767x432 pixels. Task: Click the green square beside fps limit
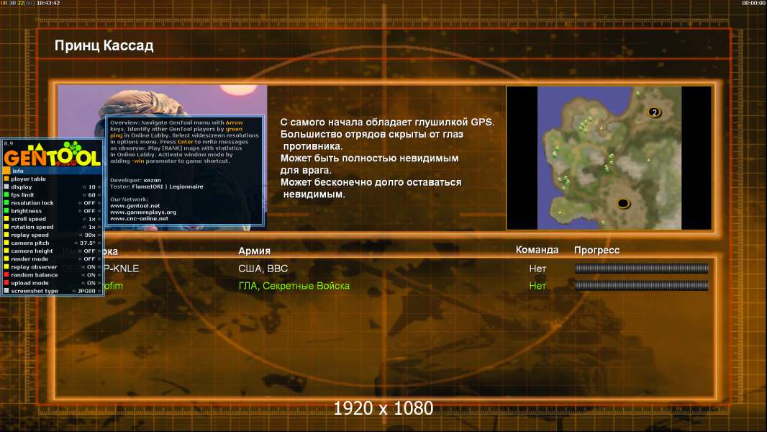tap(6, 194)
